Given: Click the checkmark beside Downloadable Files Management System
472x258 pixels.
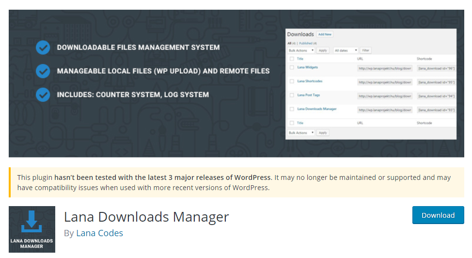Looking at the screenshot, I should coord(43,48).
